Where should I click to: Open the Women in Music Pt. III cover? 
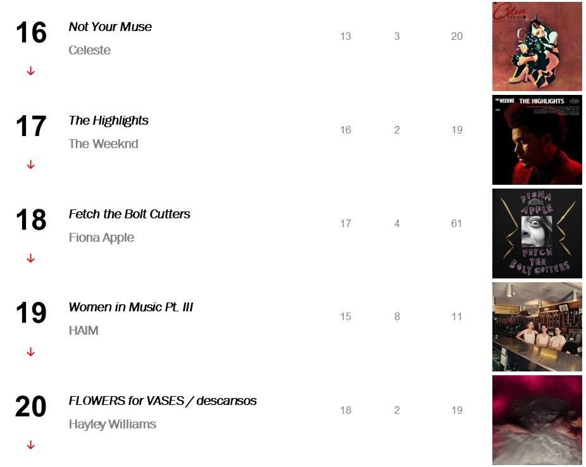(537, 327)
